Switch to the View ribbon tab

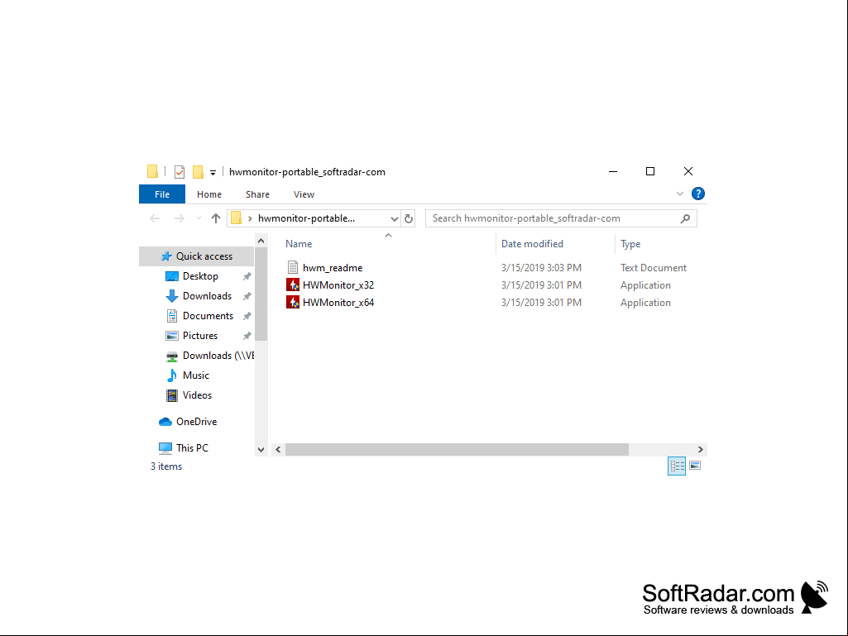point(304,194)
